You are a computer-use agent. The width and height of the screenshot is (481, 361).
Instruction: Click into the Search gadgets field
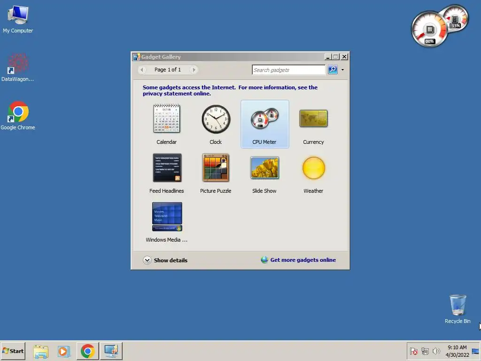tap(288, 70)
